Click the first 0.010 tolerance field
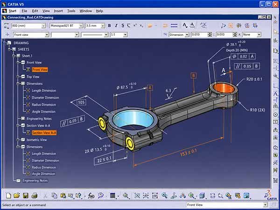Viewport: 280px width, 210px height. (x=199, y=35)
